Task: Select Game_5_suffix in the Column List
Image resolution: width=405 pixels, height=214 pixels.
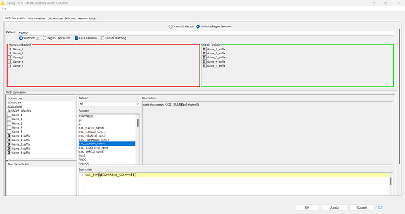Action: coord(21,153)
